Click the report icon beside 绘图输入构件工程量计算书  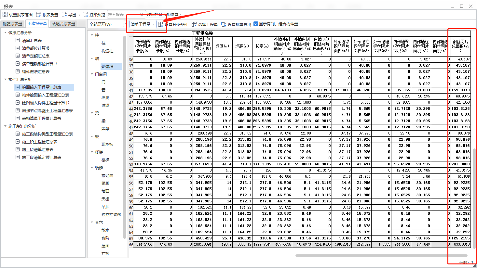pos(18,103)
